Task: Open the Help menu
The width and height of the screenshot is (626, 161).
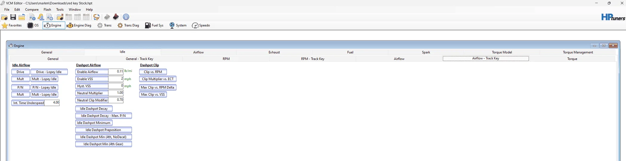Action: click(89, 10)
